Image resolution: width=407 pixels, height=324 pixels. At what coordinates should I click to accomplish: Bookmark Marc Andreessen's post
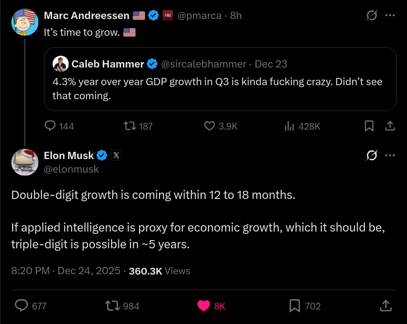[369, 126]
